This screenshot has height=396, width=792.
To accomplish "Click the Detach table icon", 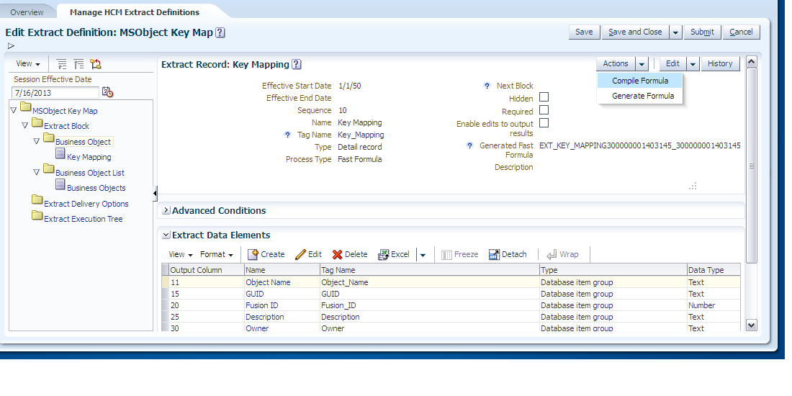I will tap(494, 255).
